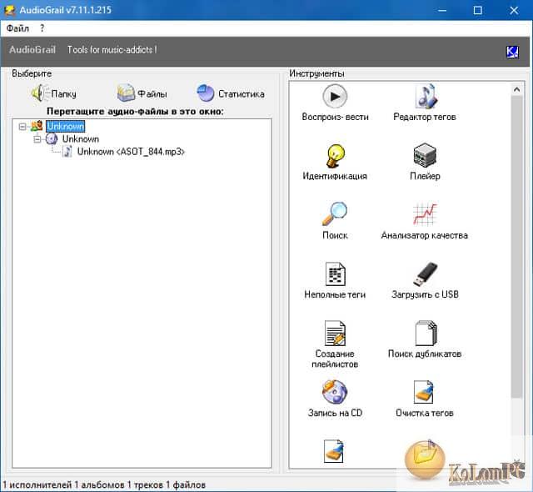Click the folder icon next to Файлы
This screenshot has width=533, height=492.
126,93
